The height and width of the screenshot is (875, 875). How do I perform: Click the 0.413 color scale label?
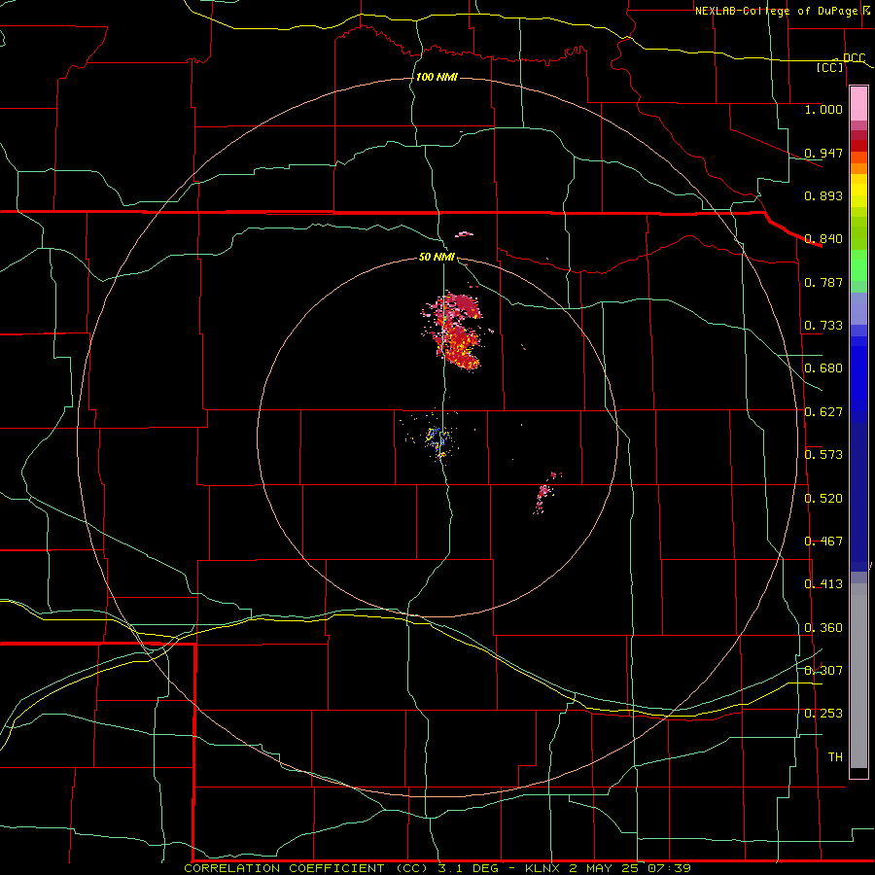point(823,584)
